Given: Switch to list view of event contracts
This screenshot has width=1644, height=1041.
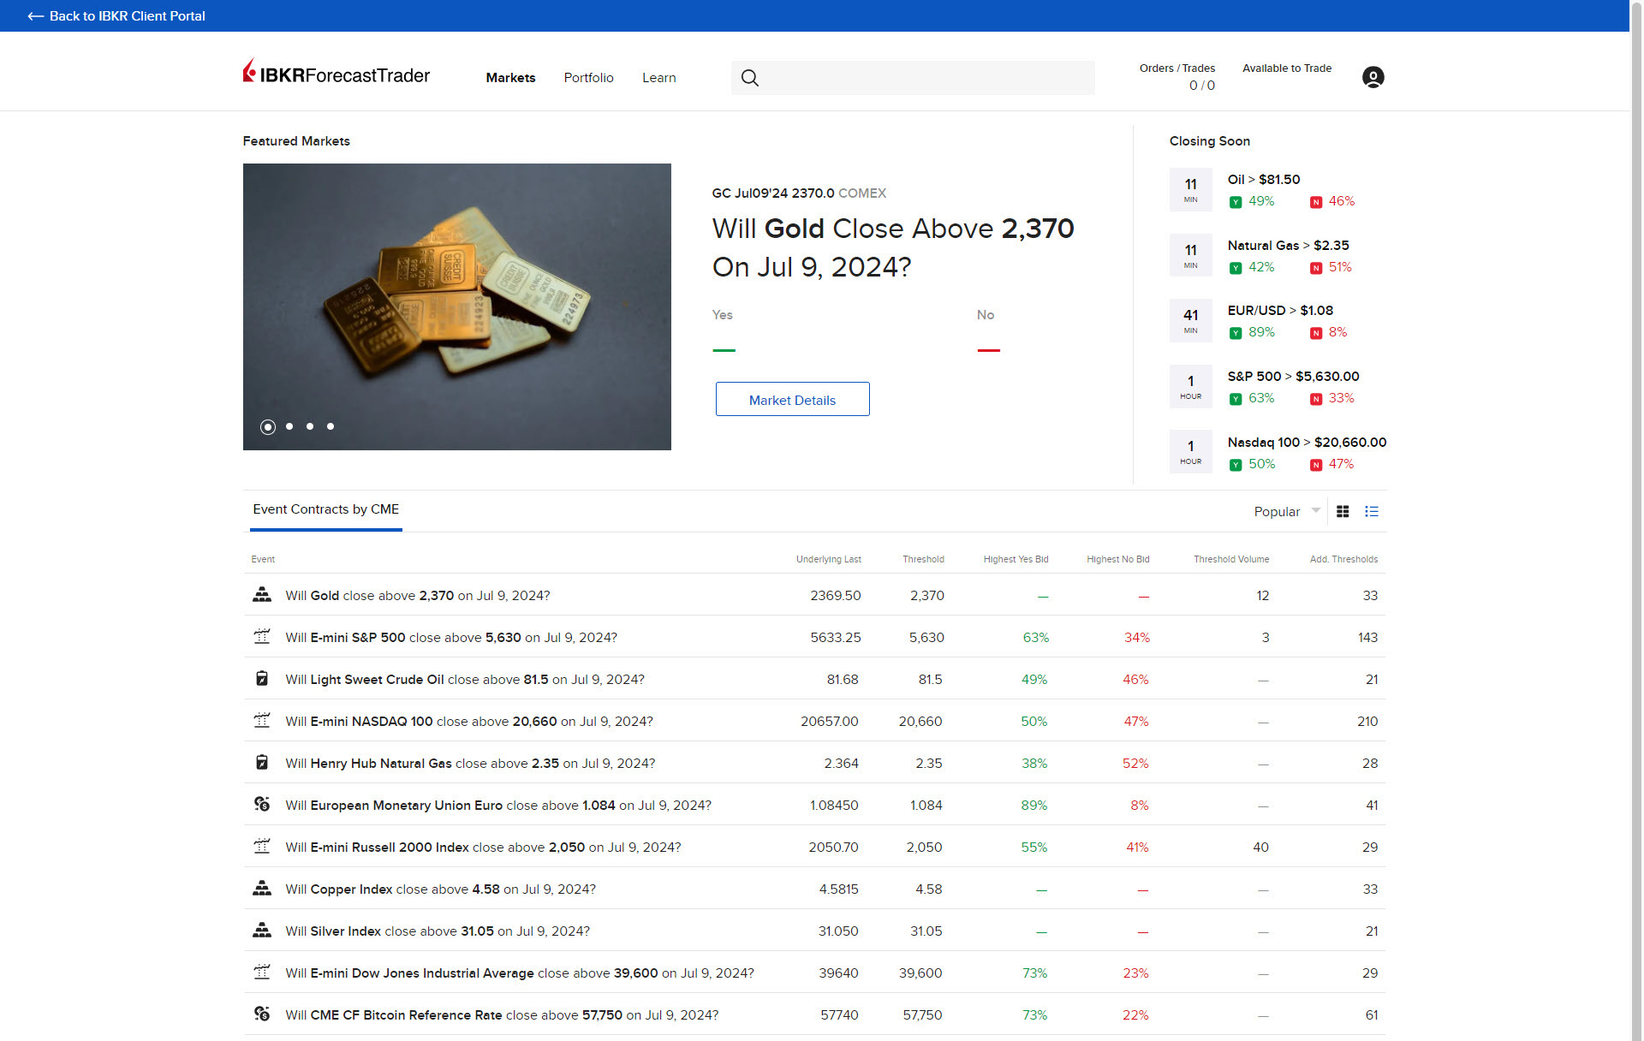Looking at the screenshot, I should click(1371, 511).
